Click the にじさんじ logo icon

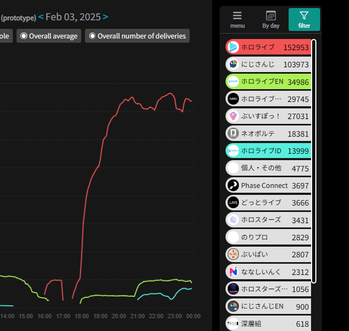pos(233,64)
